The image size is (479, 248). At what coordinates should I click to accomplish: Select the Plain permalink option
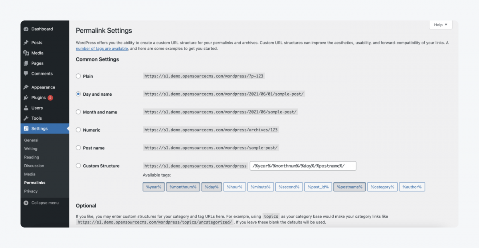78,76
